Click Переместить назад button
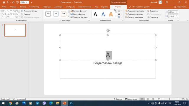This screenshot has width=189, height=106. tap(134, 14)
